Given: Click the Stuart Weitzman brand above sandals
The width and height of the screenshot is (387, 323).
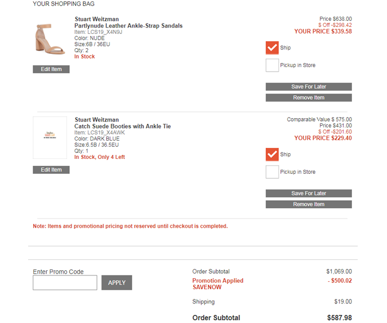Looking at the screenshot, I should coord(97,20).
